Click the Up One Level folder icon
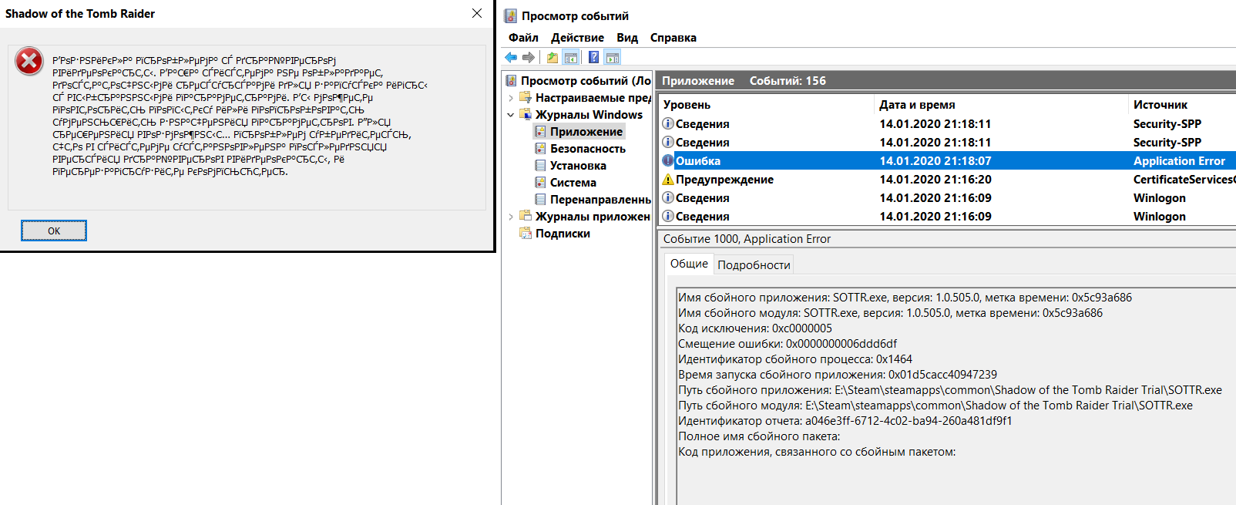The height and width of the screenshot is (505, 1236). click(x=553, y=58)
